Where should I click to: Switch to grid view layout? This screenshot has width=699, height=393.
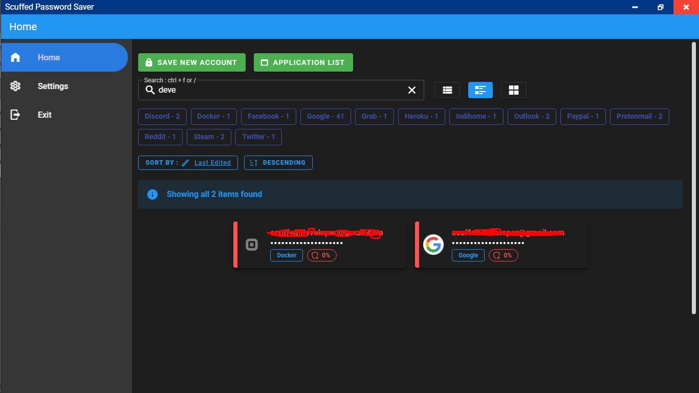pyautogui.click(x=514, y=90)
